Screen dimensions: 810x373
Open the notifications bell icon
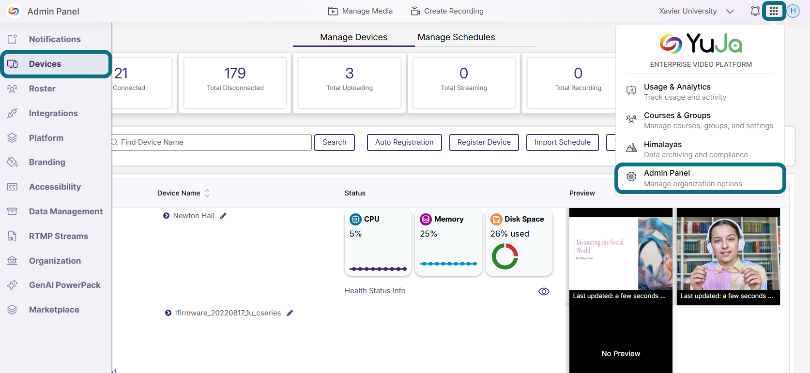coord(755,11)
